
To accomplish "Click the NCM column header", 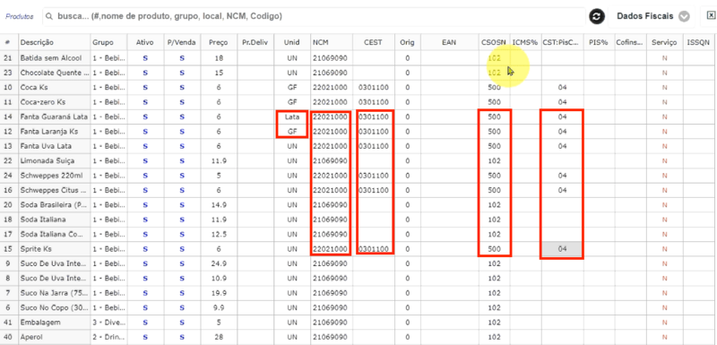I will click(x=321, y=42).
